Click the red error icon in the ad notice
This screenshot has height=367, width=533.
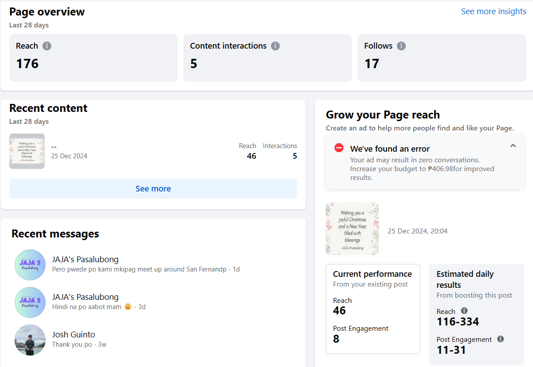point(339,148)
